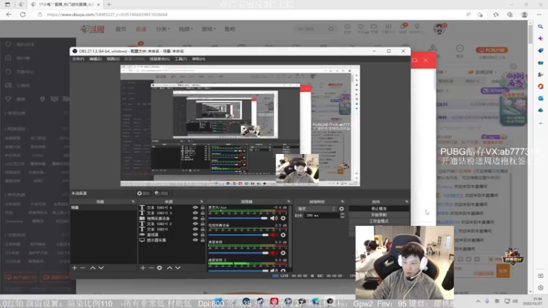Open gear settings for 视频采集设备 mixer channel
548x308 pixels.
(283, 235)
